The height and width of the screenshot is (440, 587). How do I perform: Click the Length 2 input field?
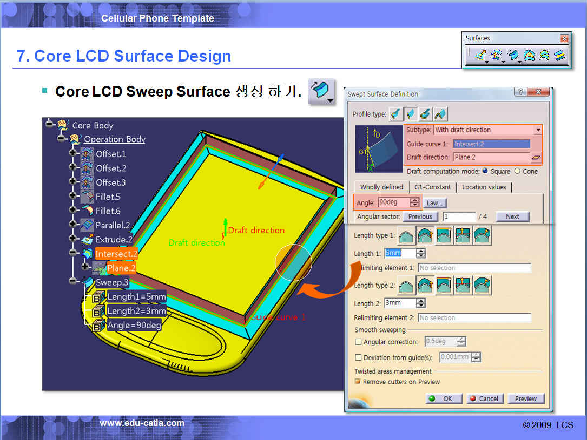pos(400,303)
